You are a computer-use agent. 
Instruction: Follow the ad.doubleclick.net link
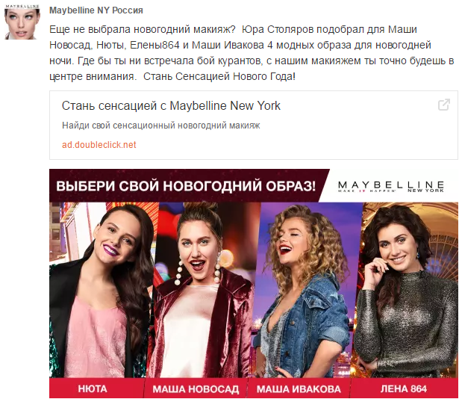pos(99,145)
